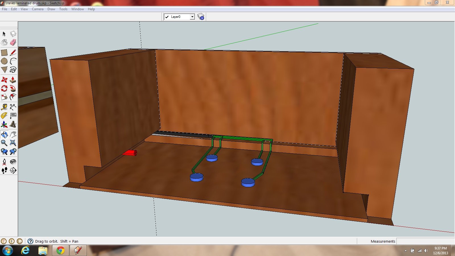
Task: Click a blue disc in the model
Action: tap(197, 177)
